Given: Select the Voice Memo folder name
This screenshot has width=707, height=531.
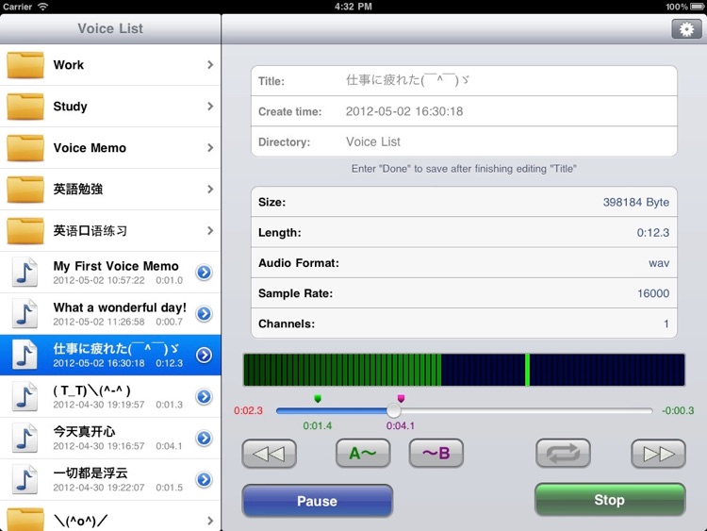Looking at the screenshot, I should point(90,148).
